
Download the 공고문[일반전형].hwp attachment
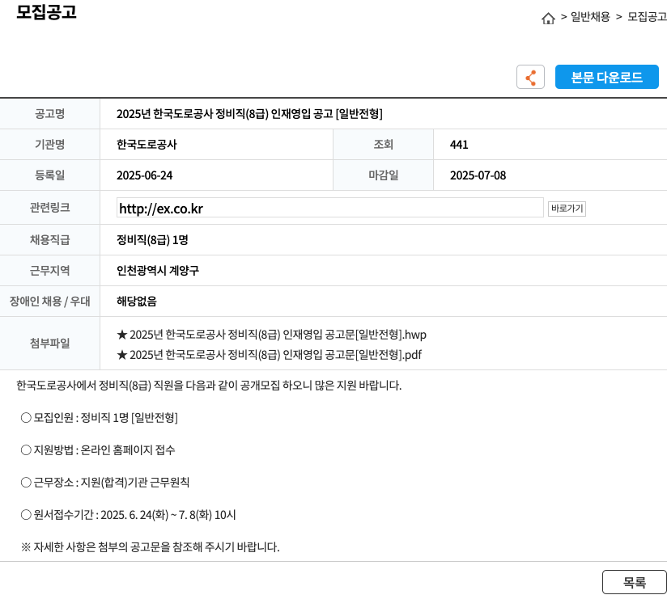click(x=278, y=335)
